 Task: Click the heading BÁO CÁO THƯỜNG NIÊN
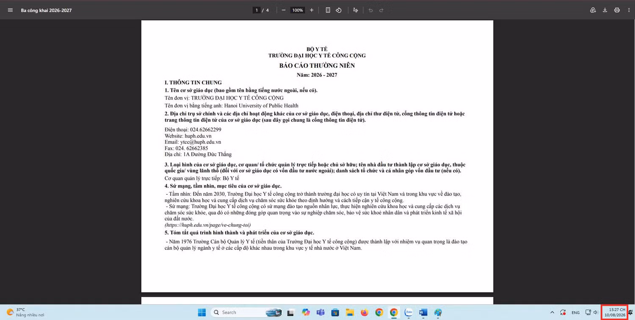[317, 66]
